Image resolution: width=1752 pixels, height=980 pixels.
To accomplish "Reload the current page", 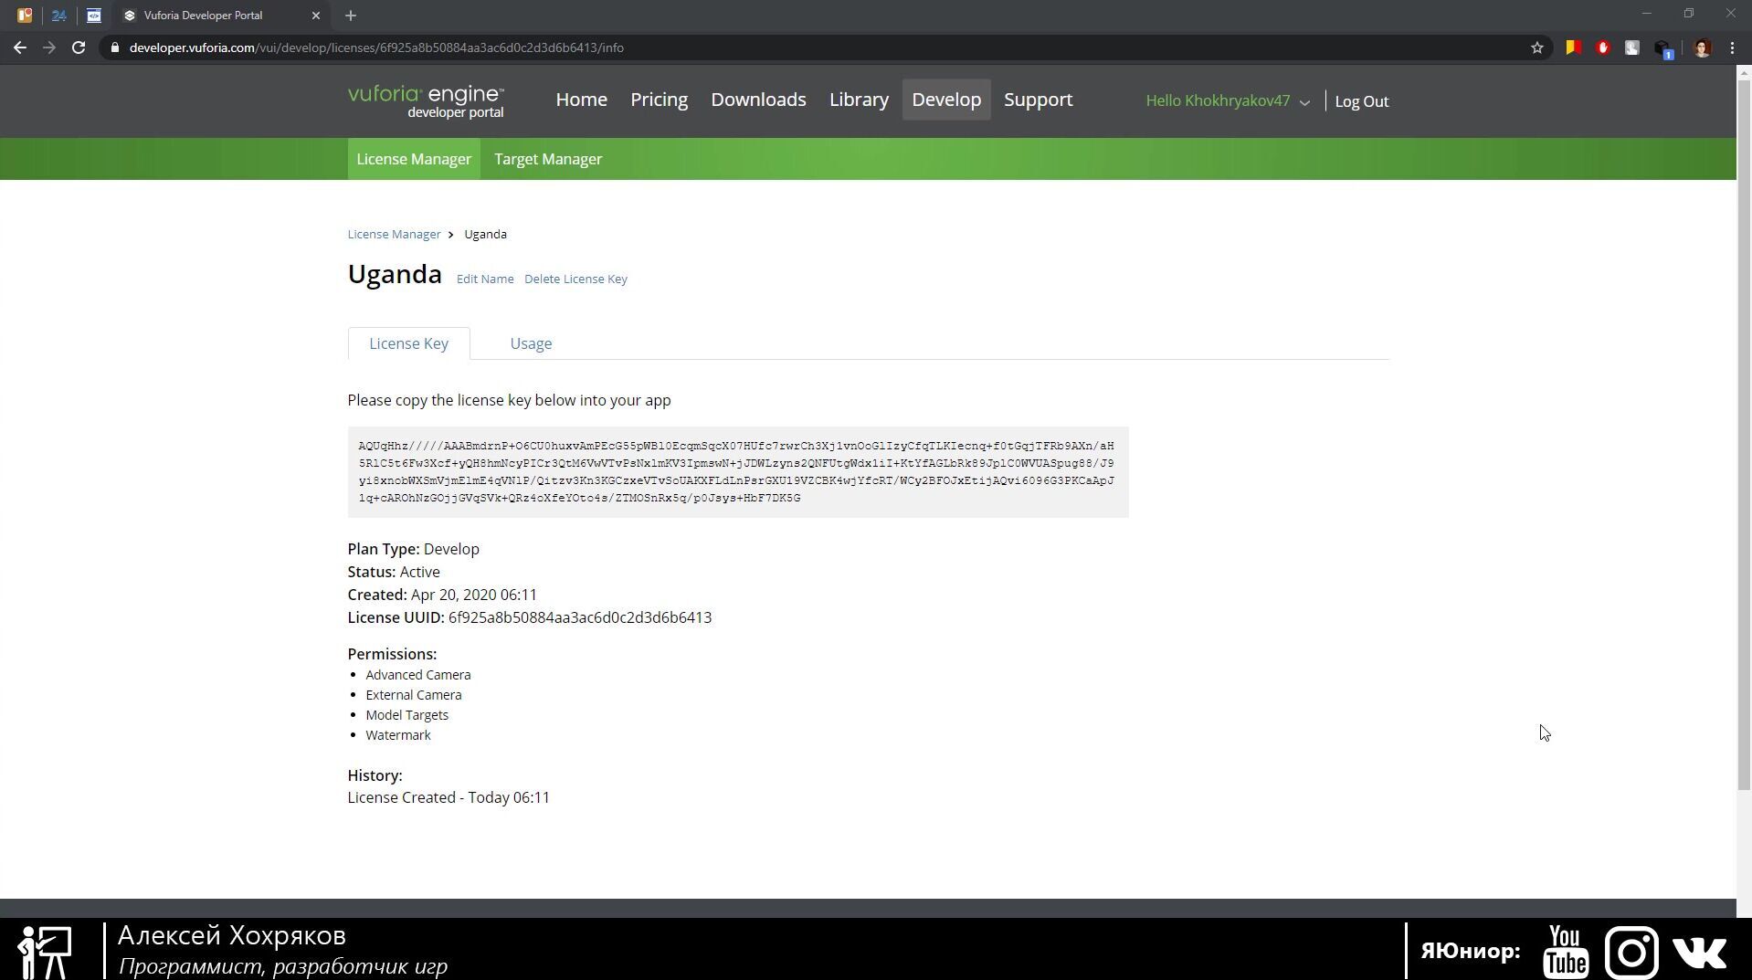I will [x=79, y=47].
